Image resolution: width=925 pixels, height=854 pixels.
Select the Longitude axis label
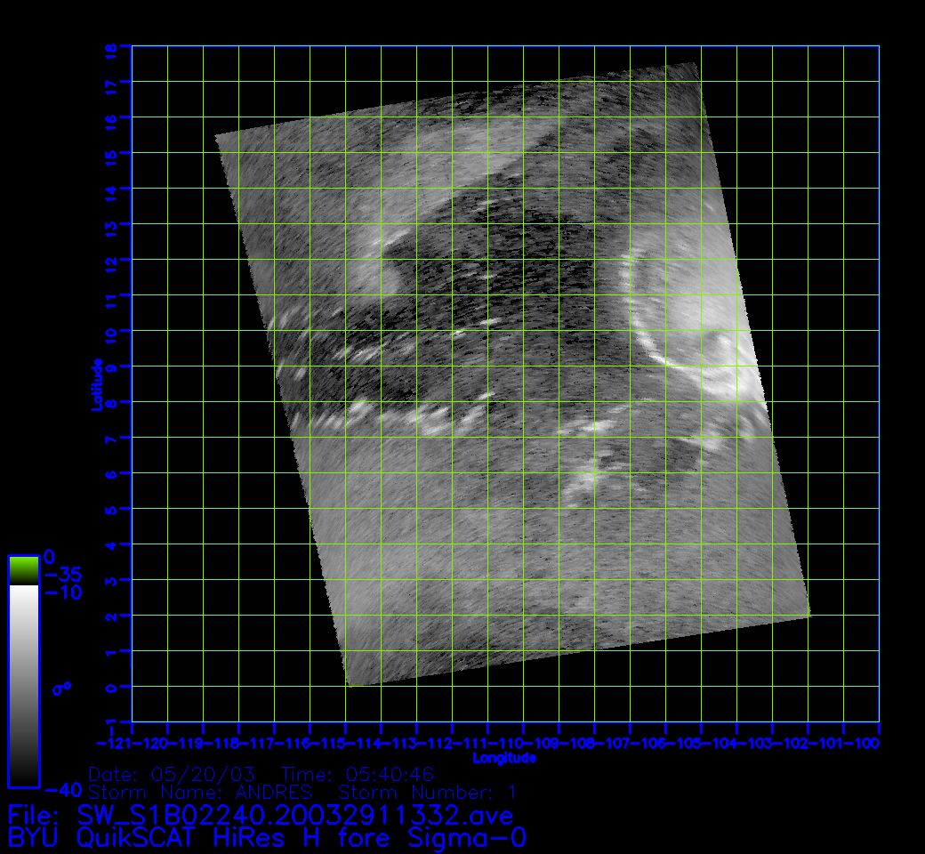[504, 758]
